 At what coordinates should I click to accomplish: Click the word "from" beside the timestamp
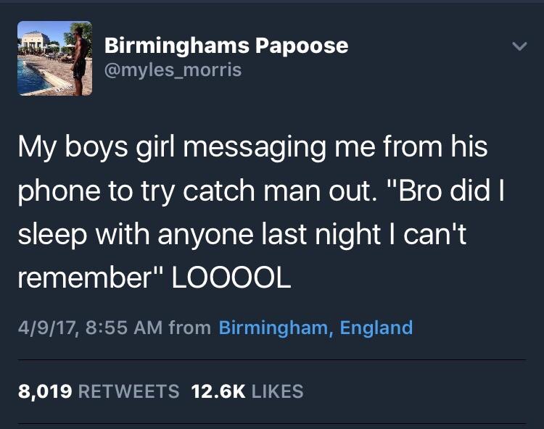click(x=190, y=328)
